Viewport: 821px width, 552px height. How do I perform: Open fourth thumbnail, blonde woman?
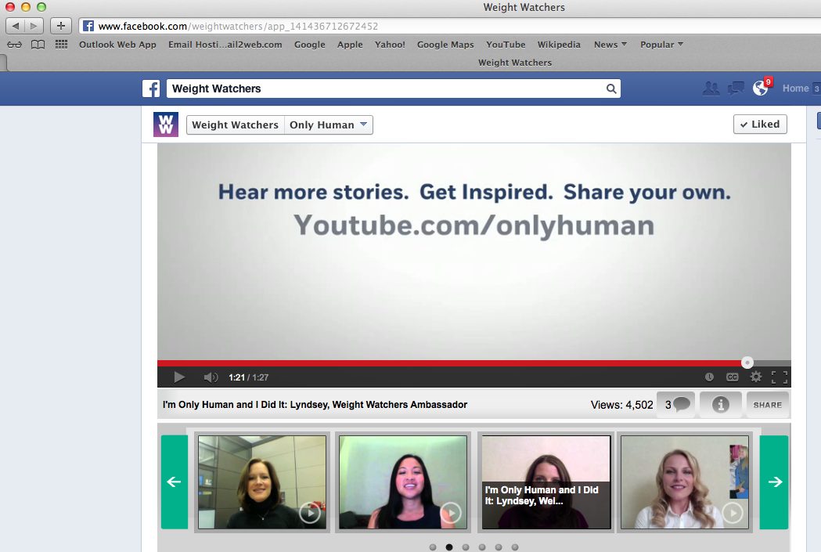point(685,482)
